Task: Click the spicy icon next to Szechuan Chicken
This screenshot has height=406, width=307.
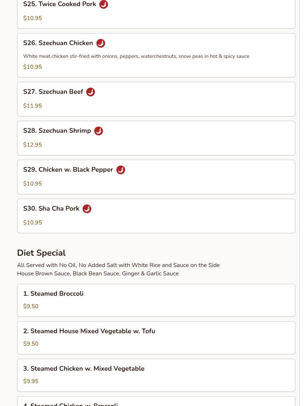Action: [x=101, y=43]
